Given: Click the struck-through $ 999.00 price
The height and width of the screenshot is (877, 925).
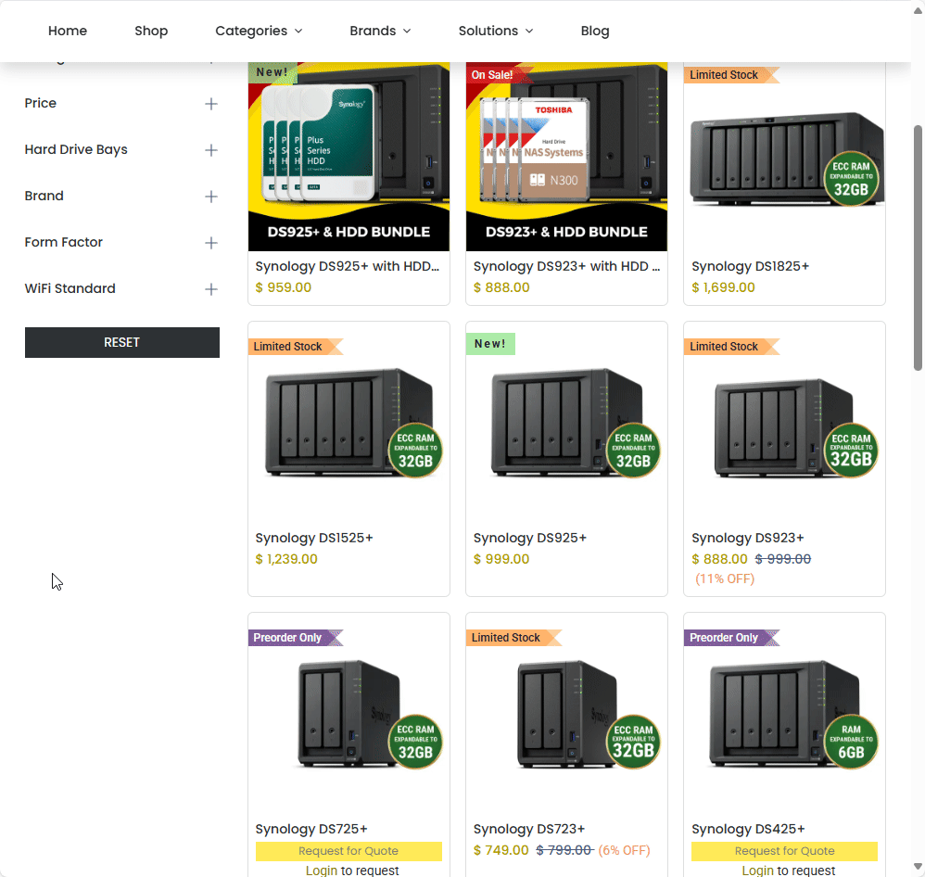Looking at the screenshot, I should [783, 559].
